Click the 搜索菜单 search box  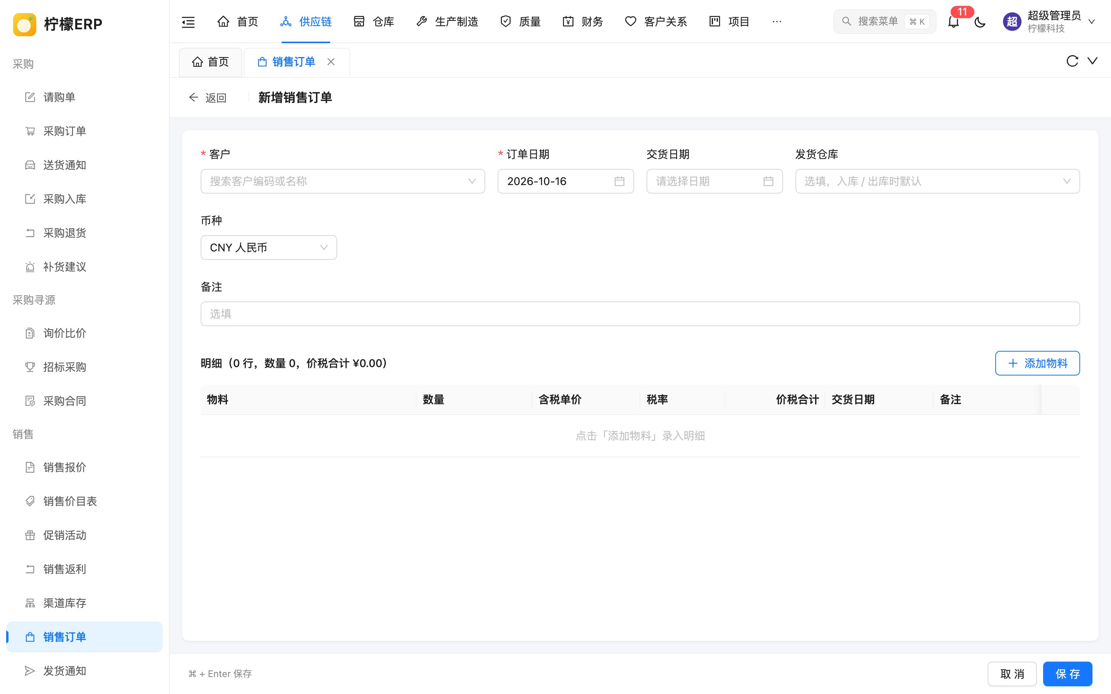[x=884, y=22]
